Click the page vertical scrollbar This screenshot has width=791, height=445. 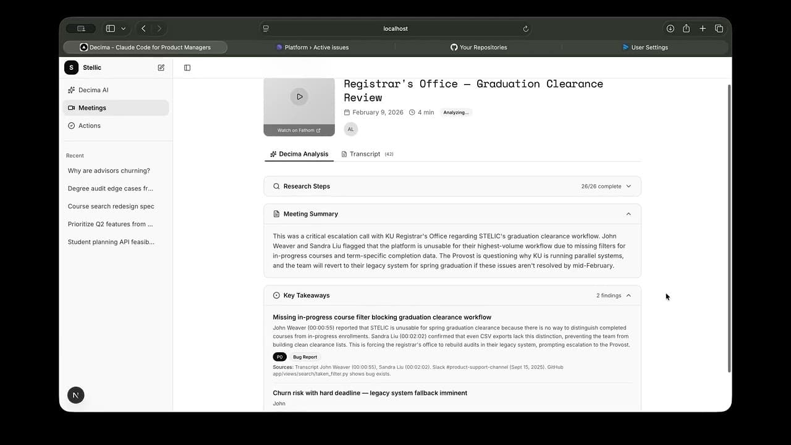(729, 229)
